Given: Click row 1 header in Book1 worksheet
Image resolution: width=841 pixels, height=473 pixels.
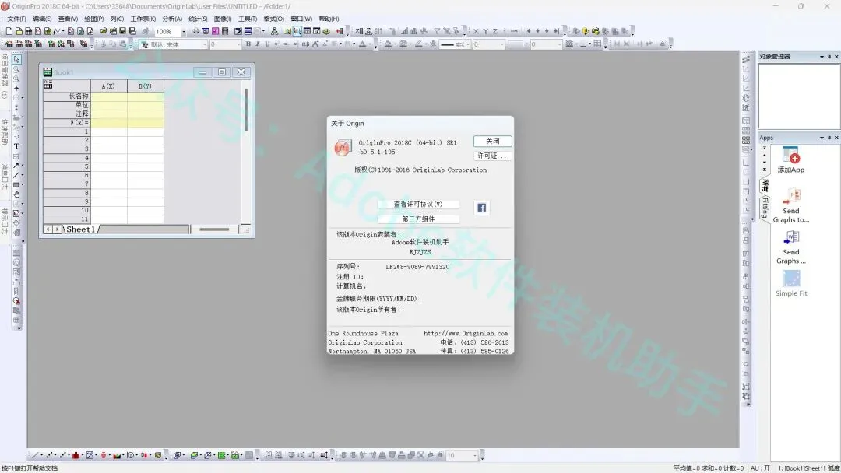Looking at the screenshot, I should click(66, 131).
